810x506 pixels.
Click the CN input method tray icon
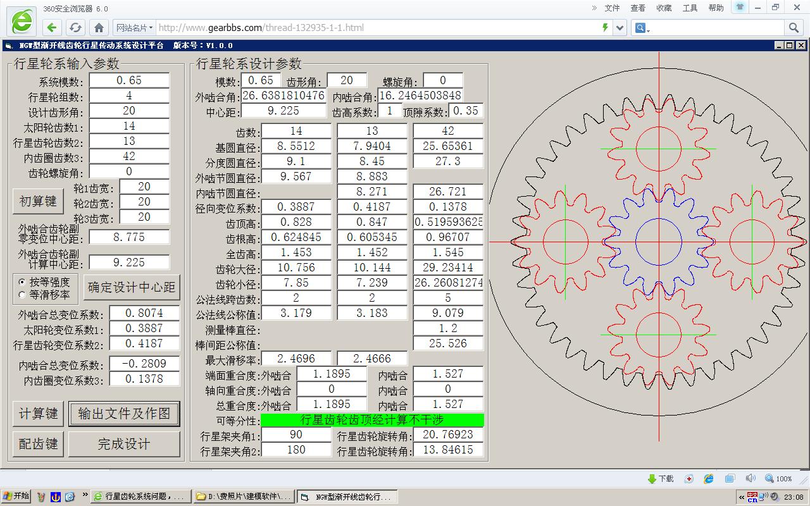pos(752,497)
